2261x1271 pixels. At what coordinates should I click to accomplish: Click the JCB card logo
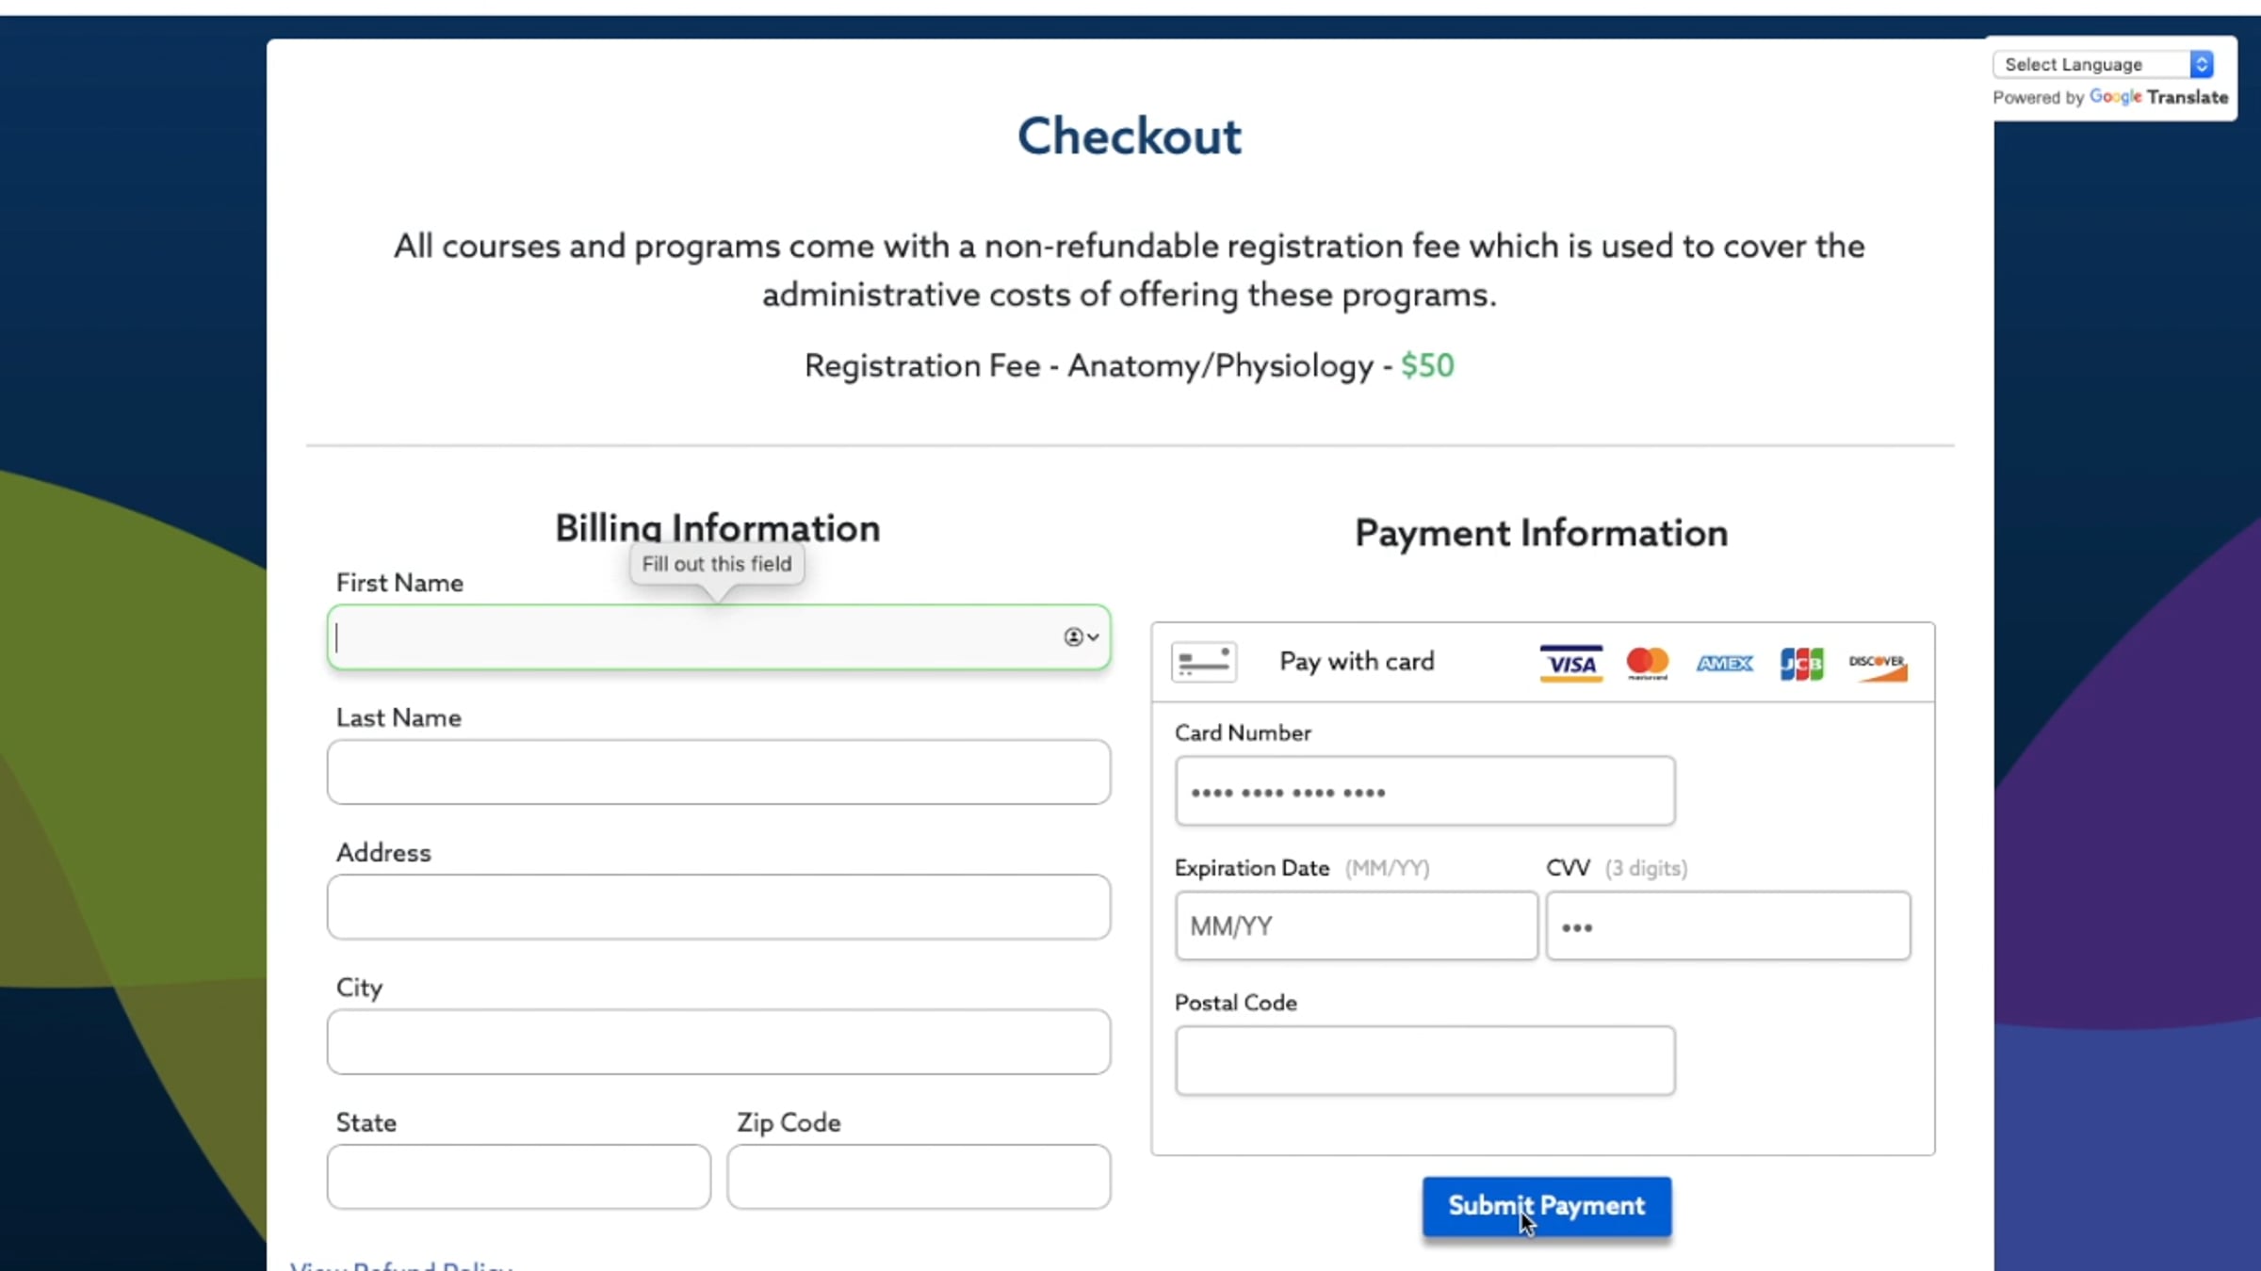(1801, 663)
